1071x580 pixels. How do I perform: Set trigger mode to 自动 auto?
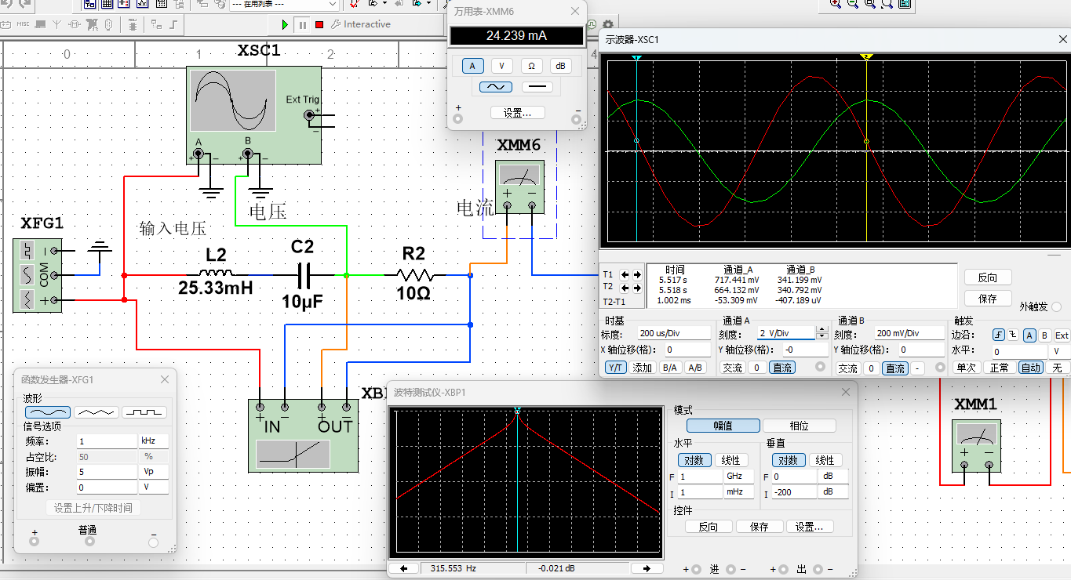[x=1031, y=368]
